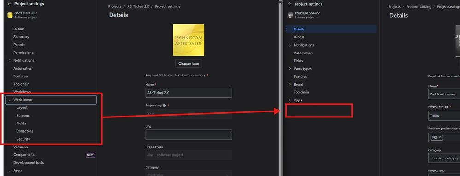
Task: Click back arrow in AS-Ticket 2.0 Project settings
Action: [x=10, y=4]
